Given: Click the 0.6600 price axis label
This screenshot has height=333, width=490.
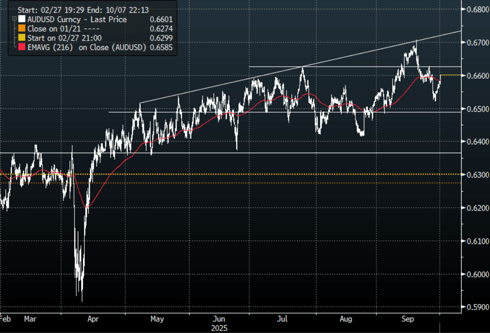Looking at the screenshot, I should [478, 75].
